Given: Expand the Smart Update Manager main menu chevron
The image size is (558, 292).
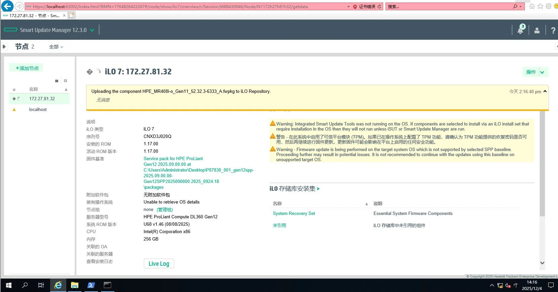Looking at the screenshot, I should [x=92, y=30].
